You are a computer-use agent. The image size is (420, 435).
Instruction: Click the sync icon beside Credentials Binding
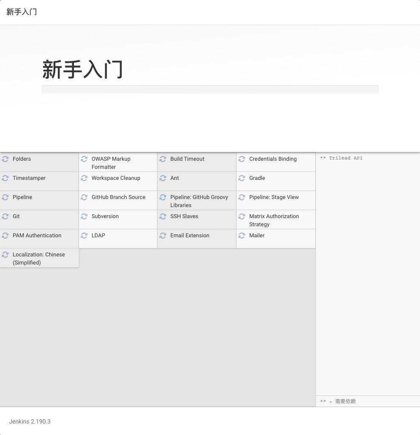click(x=242, y=159)
